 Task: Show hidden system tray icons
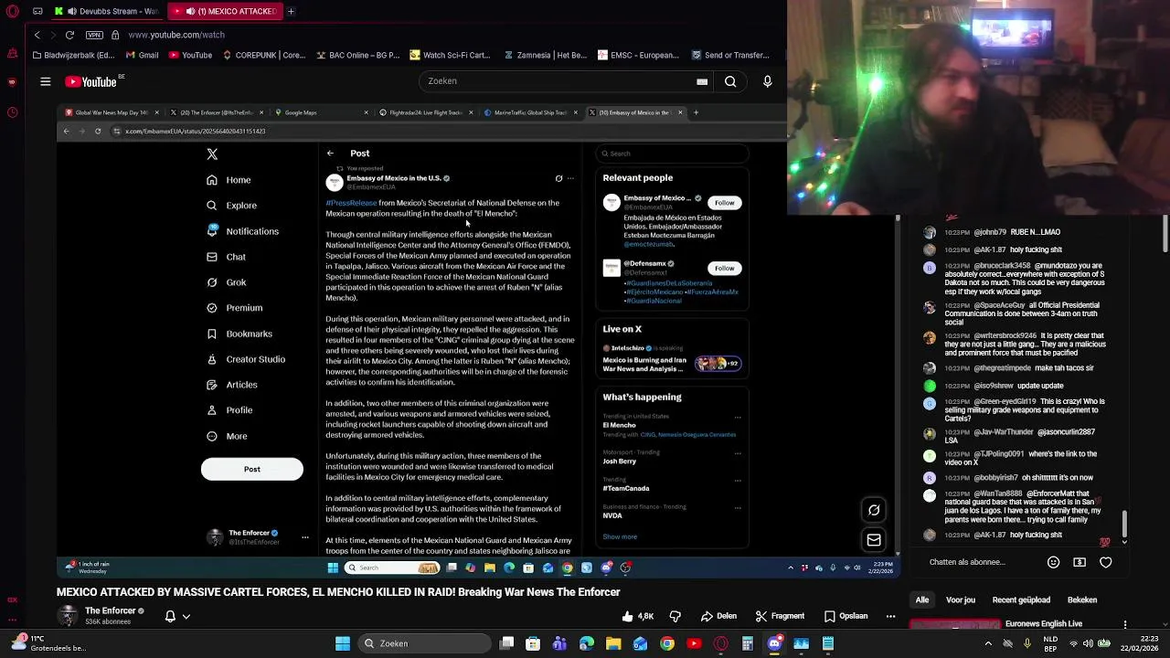pos(988,643)
